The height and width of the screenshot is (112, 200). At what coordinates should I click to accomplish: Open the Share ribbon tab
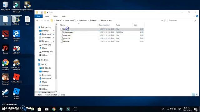pyautogui.click(x=56, y=16)
